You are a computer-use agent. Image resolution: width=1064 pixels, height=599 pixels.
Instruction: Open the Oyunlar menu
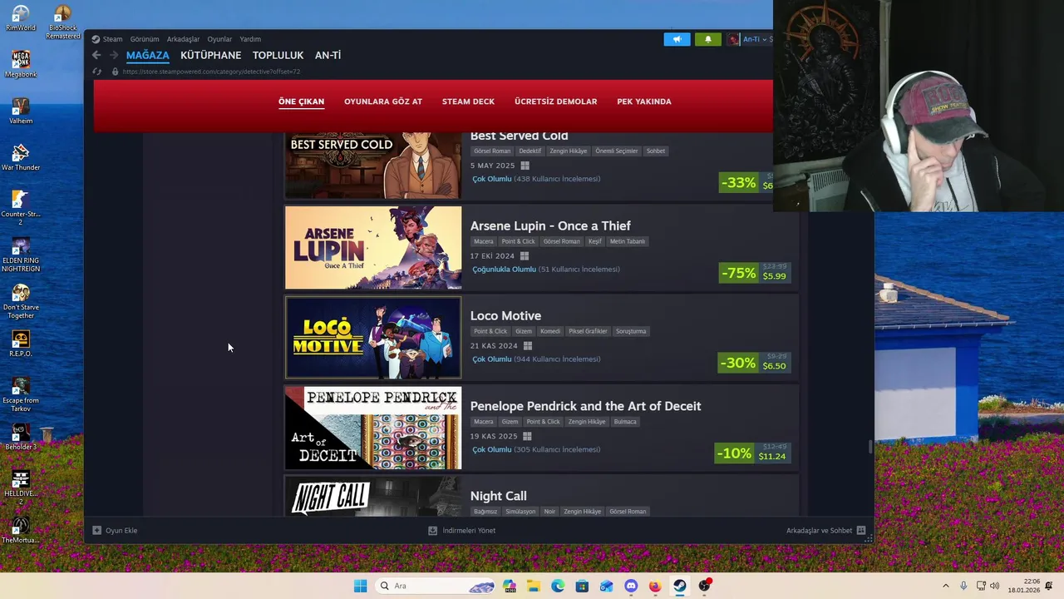coord(219,39)
